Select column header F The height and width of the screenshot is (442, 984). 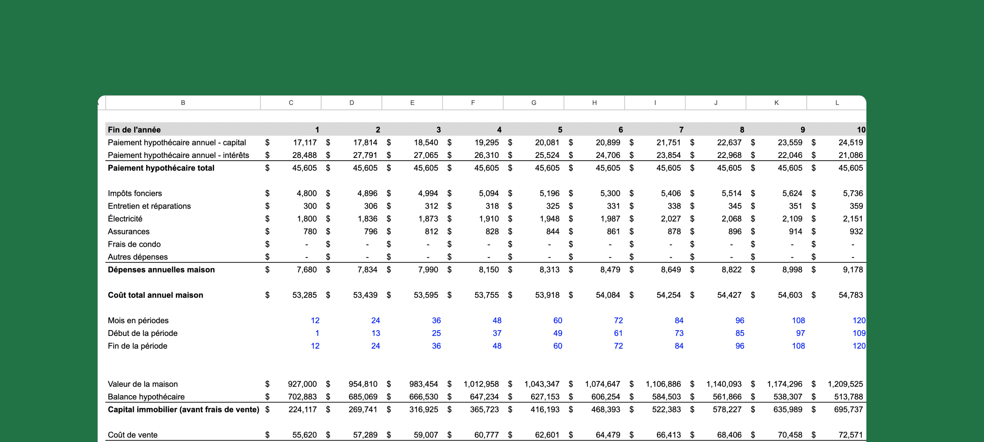(x=473, y=103)
